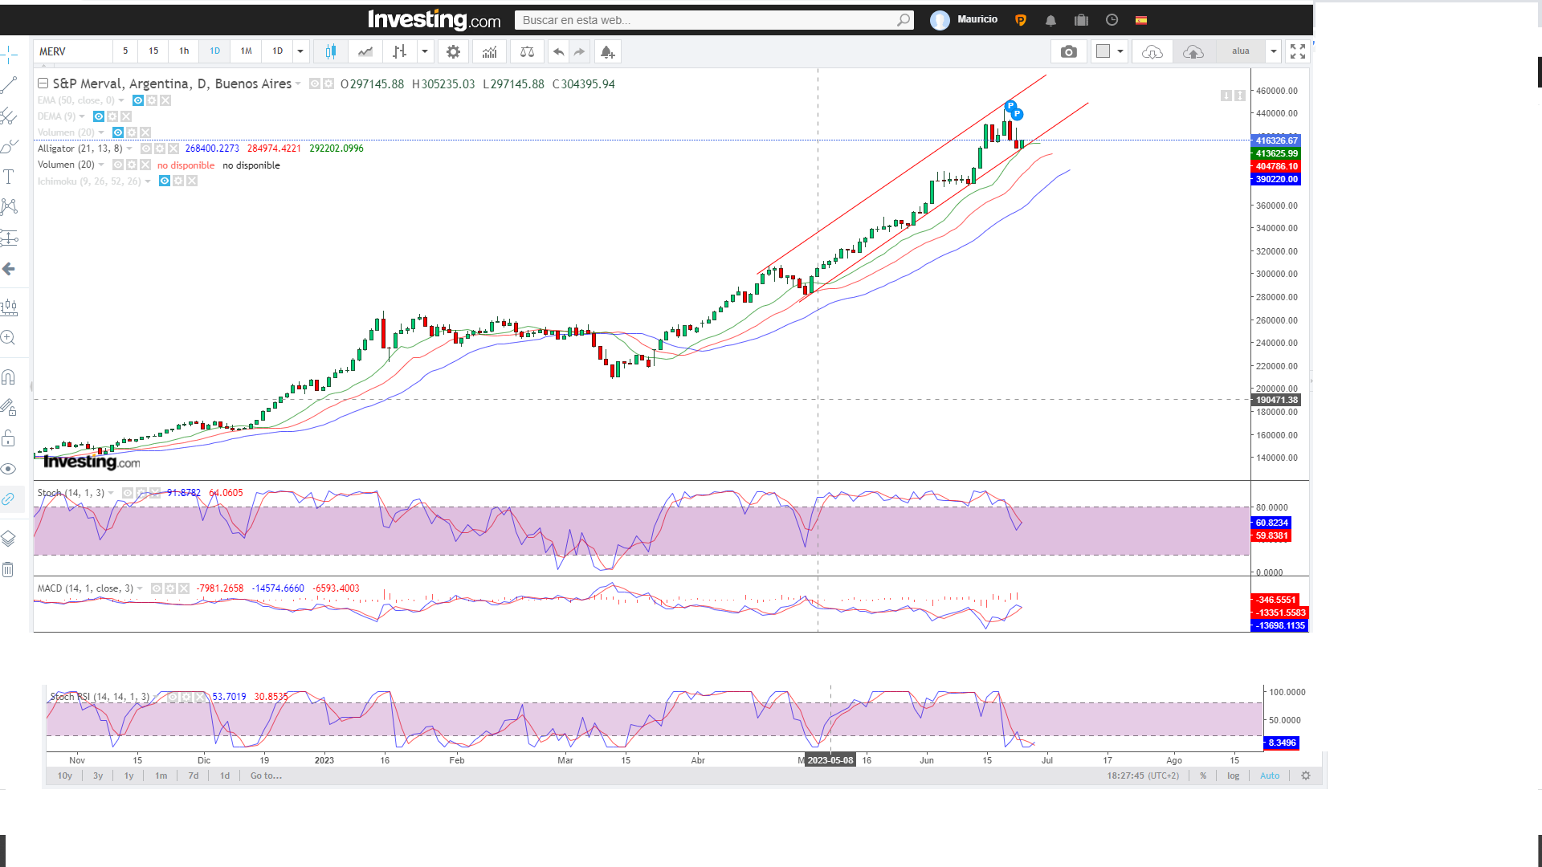The height and width of the screenshot is (867, 1542).
Task: Open the clock icon in header
Action: click(1112, 20)
